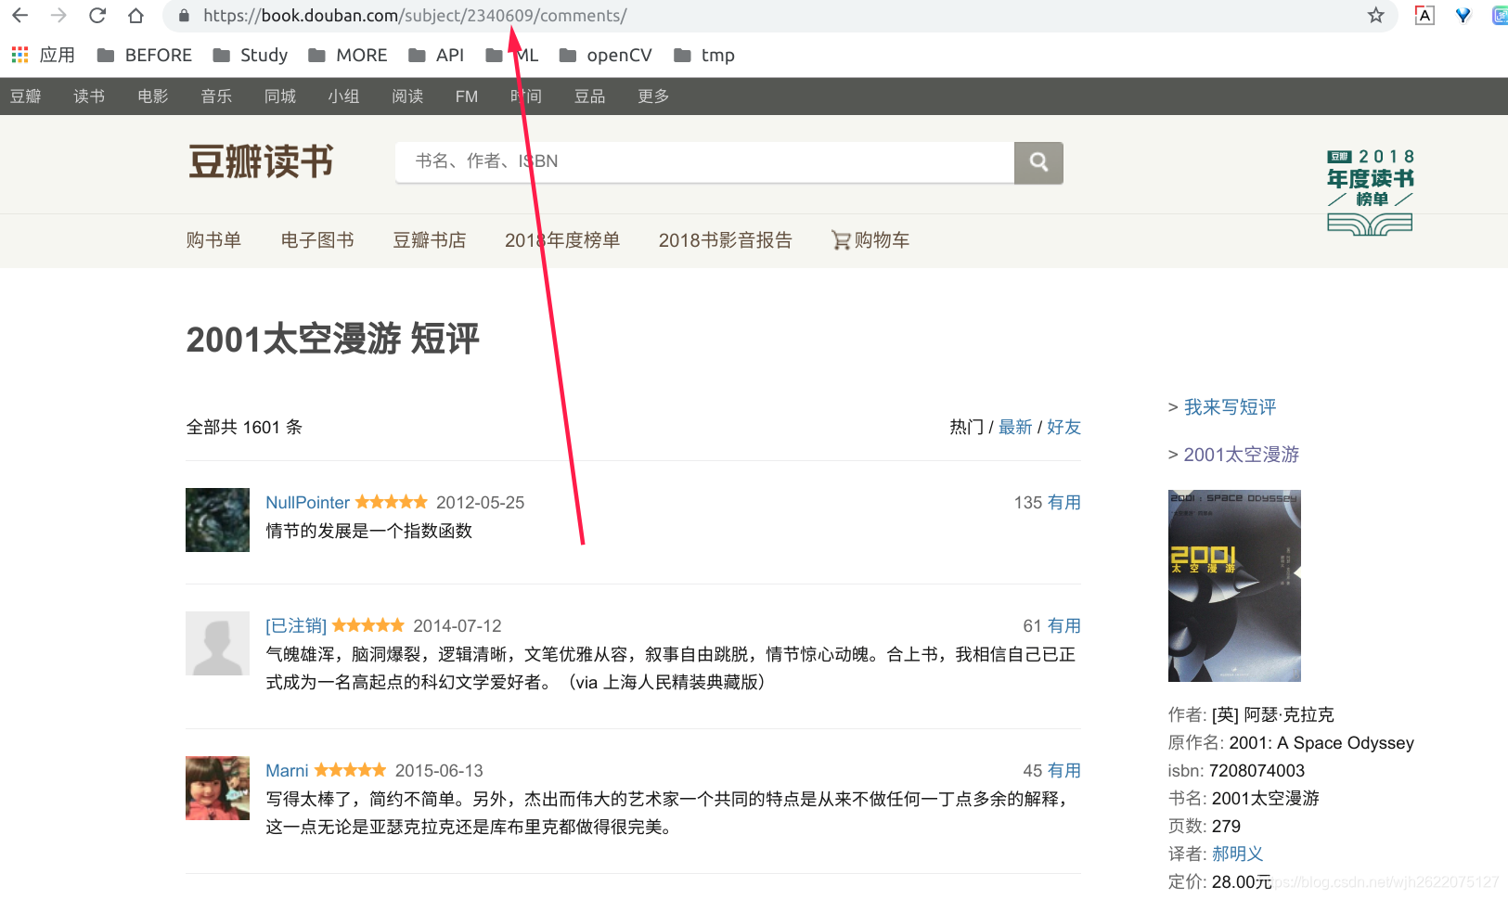Click NullPointer's avatar image

coord(217,520)
